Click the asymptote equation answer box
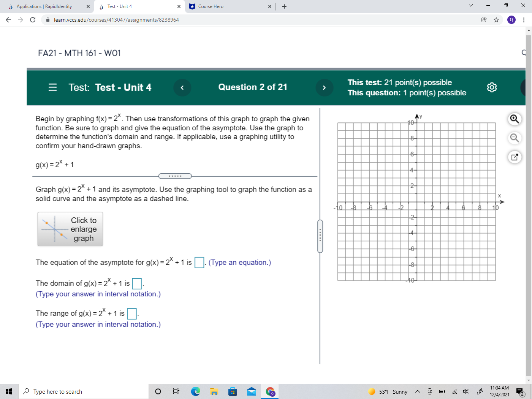This screenshot has height=399, width=532. (199, 263)
